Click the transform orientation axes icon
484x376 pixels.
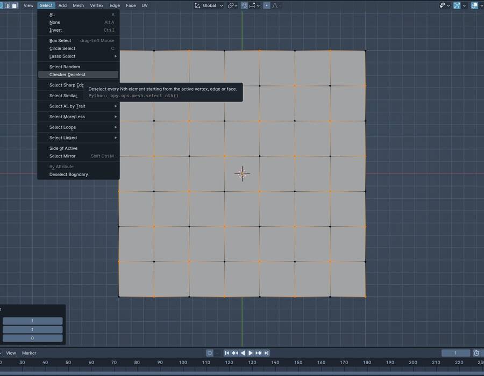(197, 5)
